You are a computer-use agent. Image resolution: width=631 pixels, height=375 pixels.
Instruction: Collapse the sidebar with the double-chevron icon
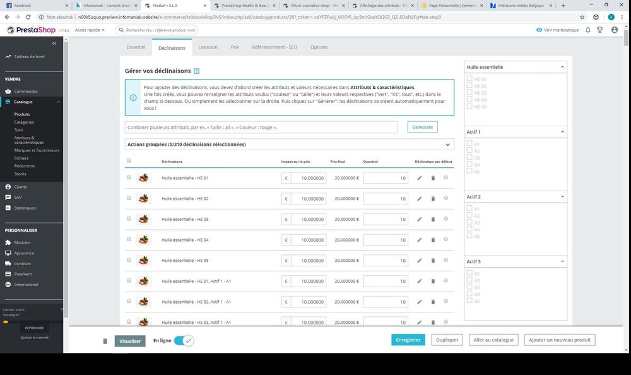tap(54, 43)
